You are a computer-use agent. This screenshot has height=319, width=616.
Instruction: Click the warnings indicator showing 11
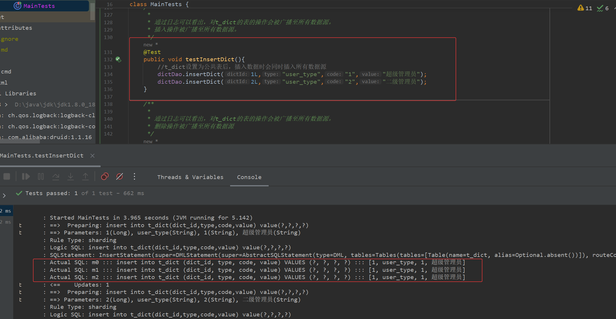[585, 8]
